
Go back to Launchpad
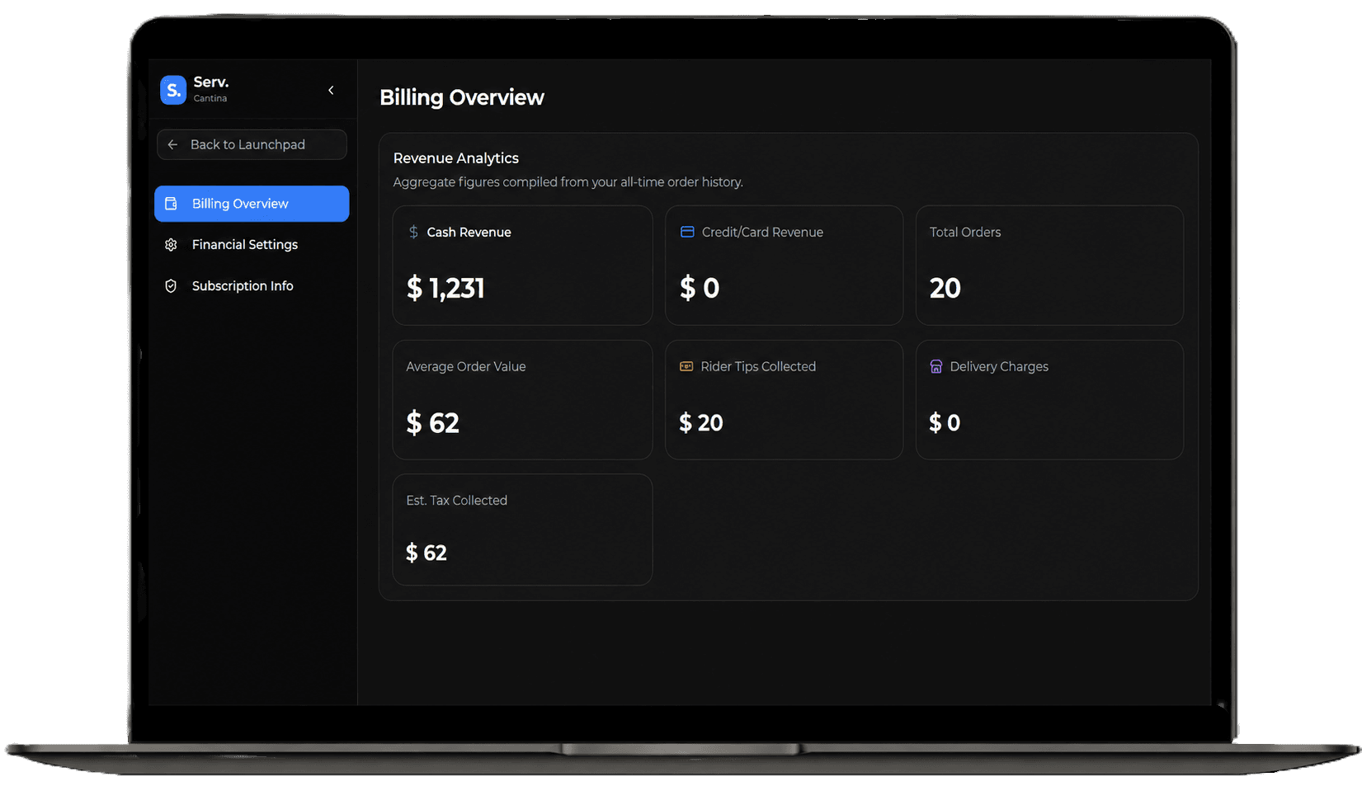point(252,144)
